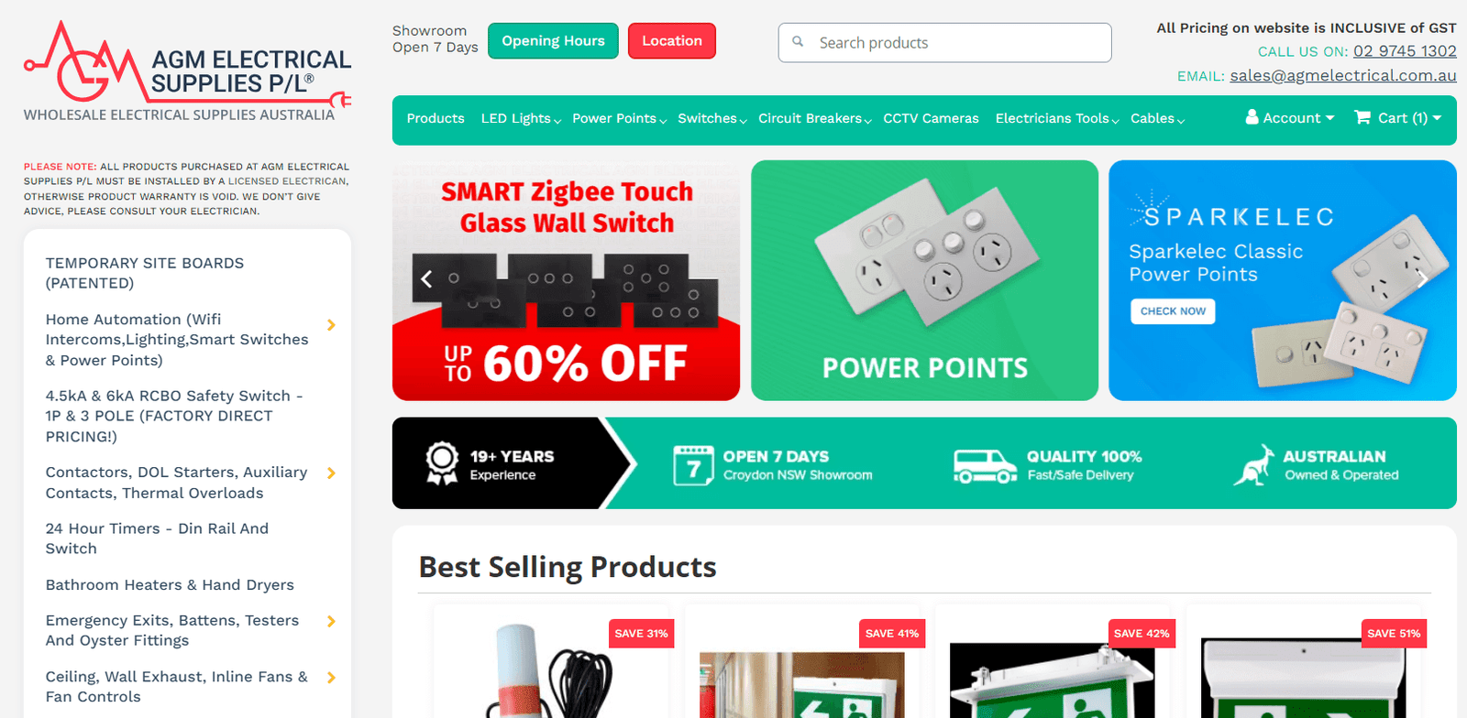Select CCTV Cameras in navigation bar
Viewport: 1467px width, 718px height.
tap(931, 118)
